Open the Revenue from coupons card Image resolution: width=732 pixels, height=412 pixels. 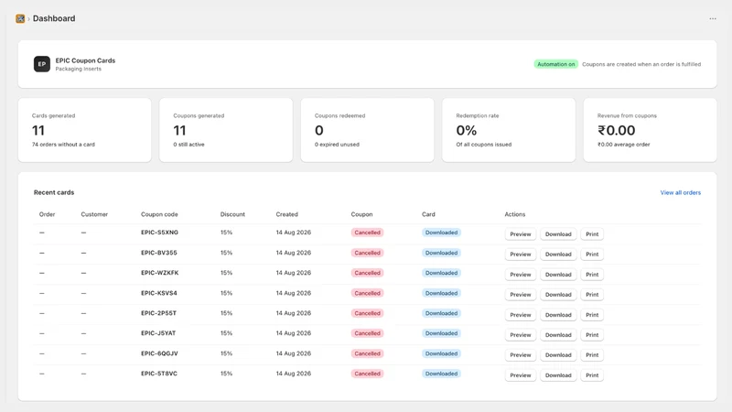650,130
